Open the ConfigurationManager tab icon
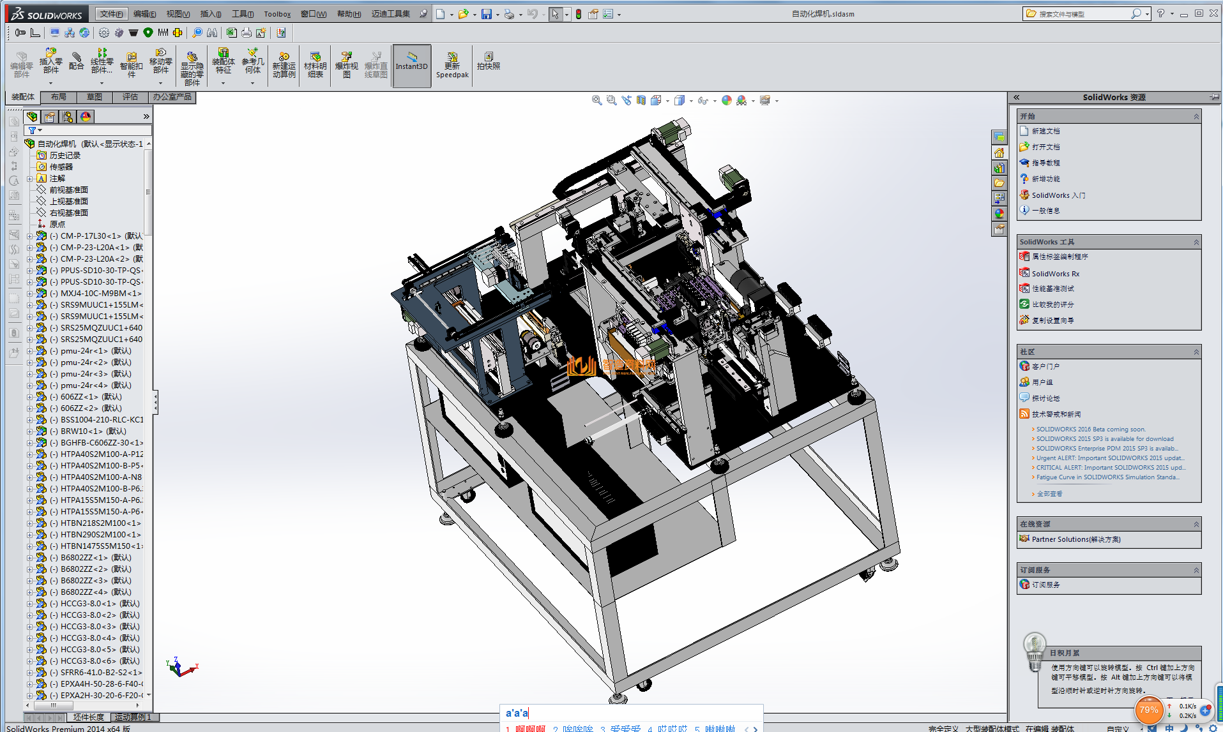1223x732 pixels. pyautogui.click(x=68, y=117)
